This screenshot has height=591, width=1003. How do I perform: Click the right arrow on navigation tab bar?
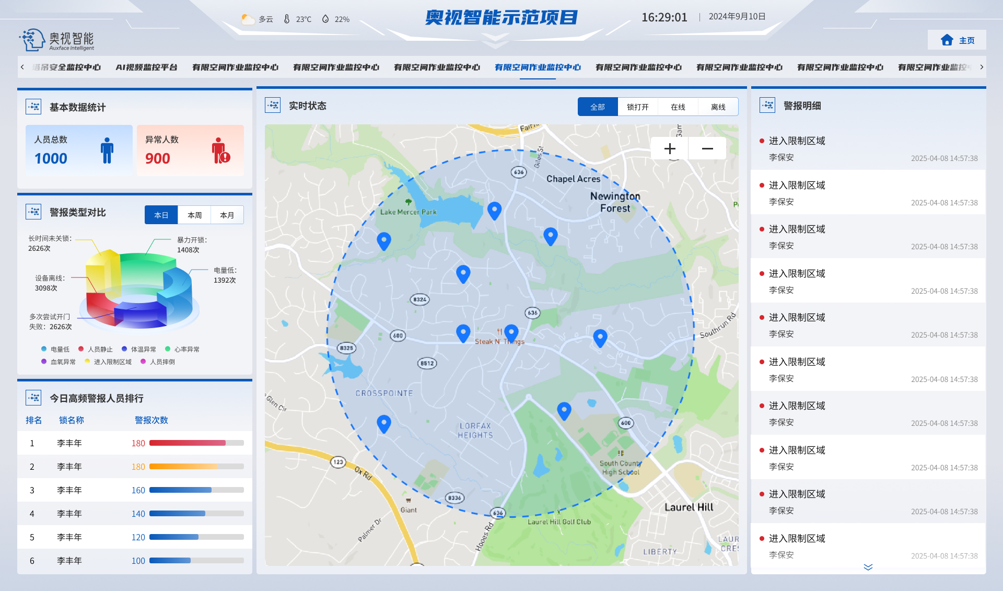pyautogui.click(x=982, y=67)
